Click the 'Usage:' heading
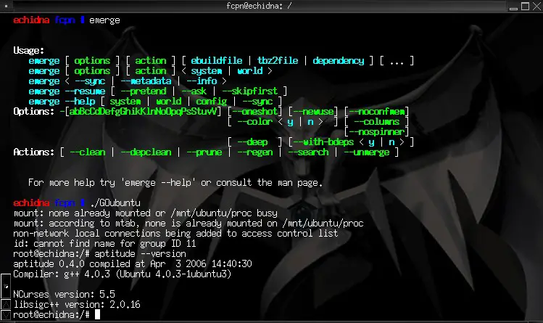The height and width of the screenshot is (323, 543). pos(29,51)
